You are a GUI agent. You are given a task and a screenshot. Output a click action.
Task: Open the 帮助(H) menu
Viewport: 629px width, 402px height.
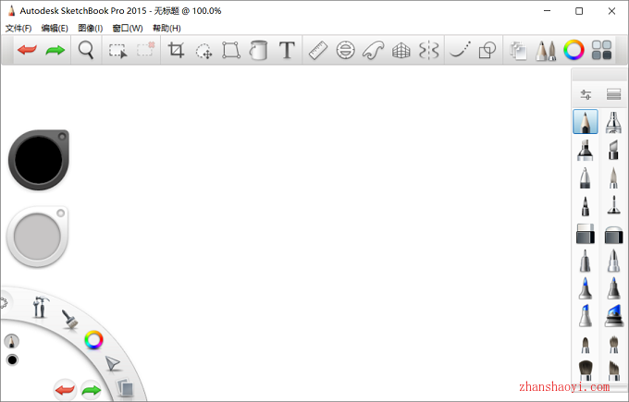pyautogui.click(x=166, y=28)
